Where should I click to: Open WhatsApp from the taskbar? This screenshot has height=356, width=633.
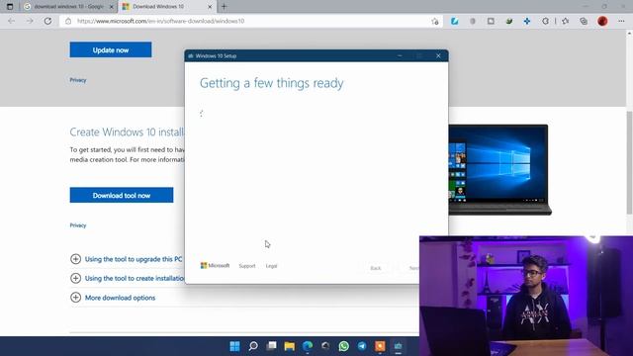point(344,346)
